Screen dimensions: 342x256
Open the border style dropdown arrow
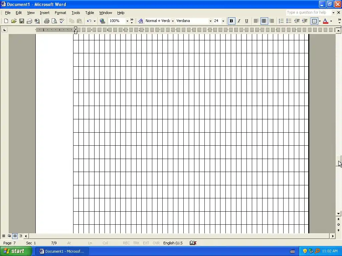pos(320,21)
